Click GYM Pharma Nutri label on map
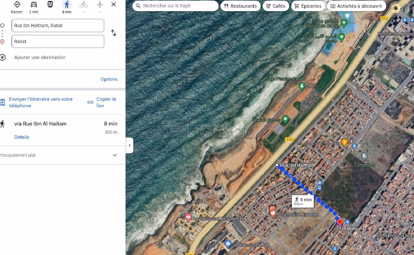 pyautogui.click(x=395, y=236)
